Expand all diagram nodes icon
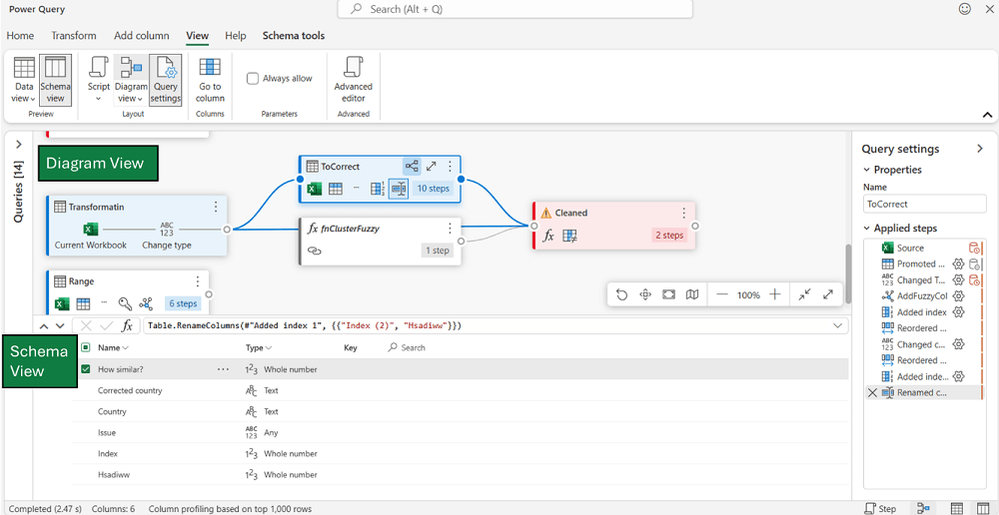 828,294
